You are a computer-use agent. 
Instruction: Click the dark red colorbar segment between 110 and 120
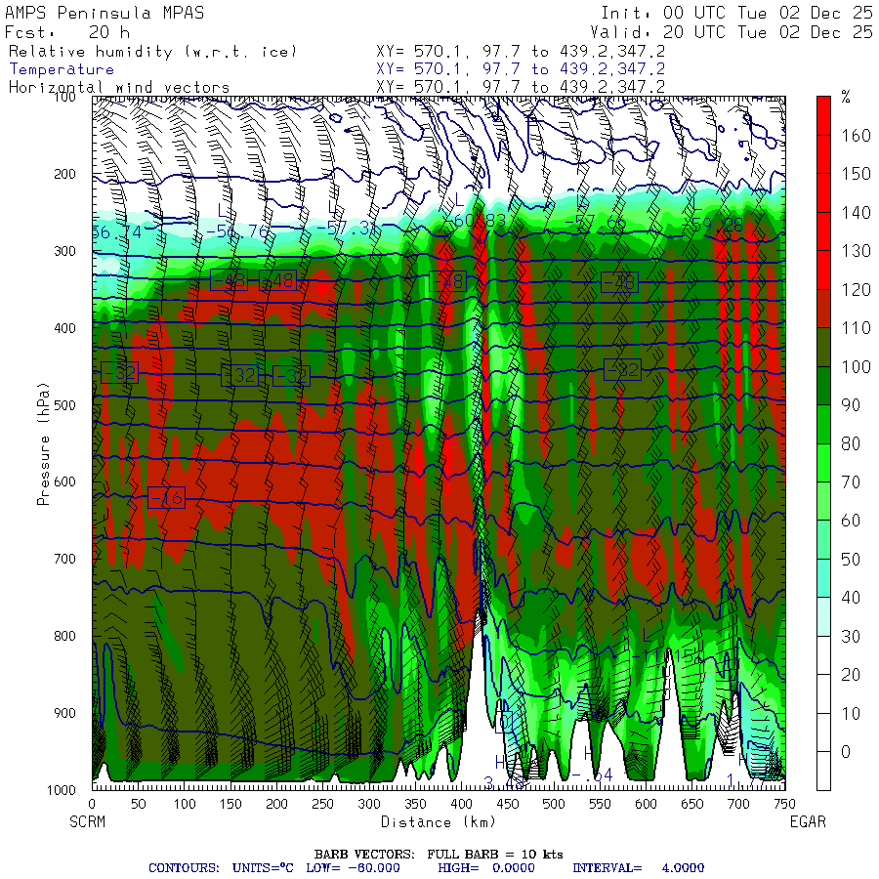[x=823, y=309]
